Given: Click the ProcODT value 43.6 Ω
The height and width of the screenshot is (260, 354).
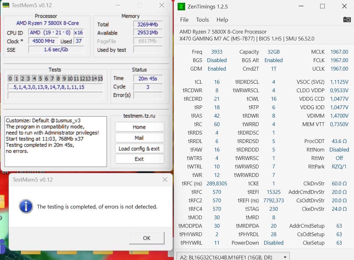Looking at the screenshot, I should point(339,141).
